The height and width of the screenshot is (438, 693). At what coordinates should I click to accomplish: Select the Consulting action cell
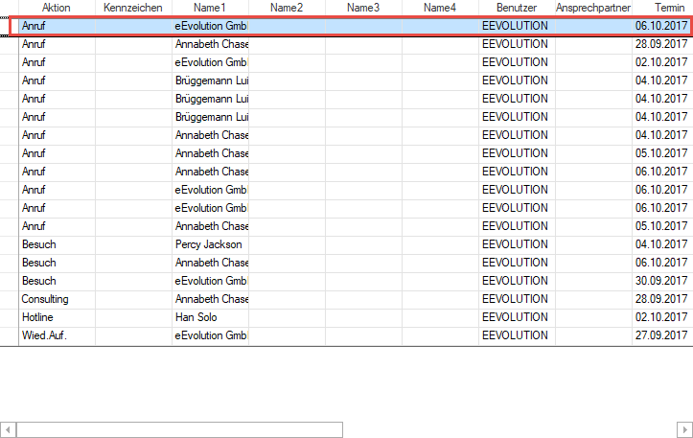coord(57,299)
